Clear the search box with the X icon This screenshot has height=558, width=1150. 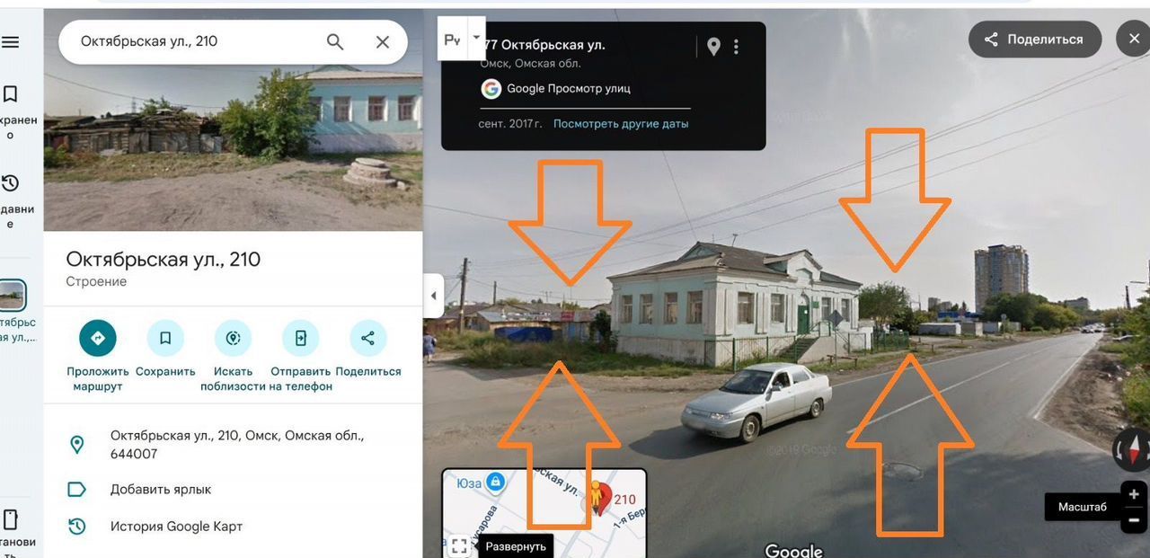click(x=383, y=41)
